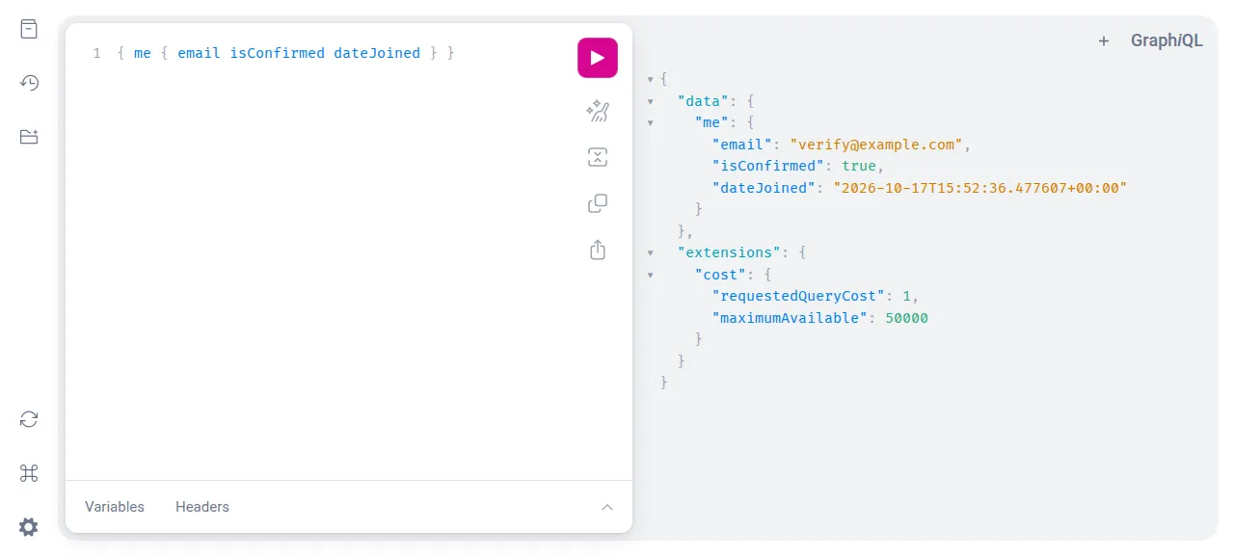Screen dimensions: 1234x556
Task: Open keyboard shortcuts dialog icon
Action: click(x=29, y=473)
